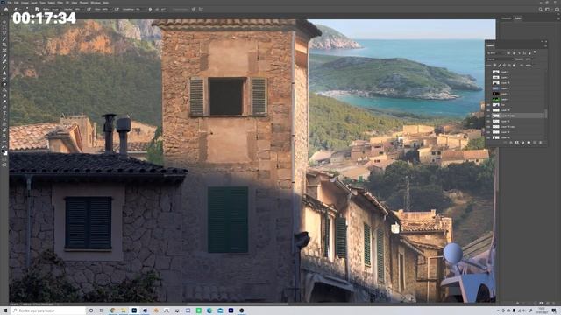Open brush preset picker dropdown

tap(27, 9)
